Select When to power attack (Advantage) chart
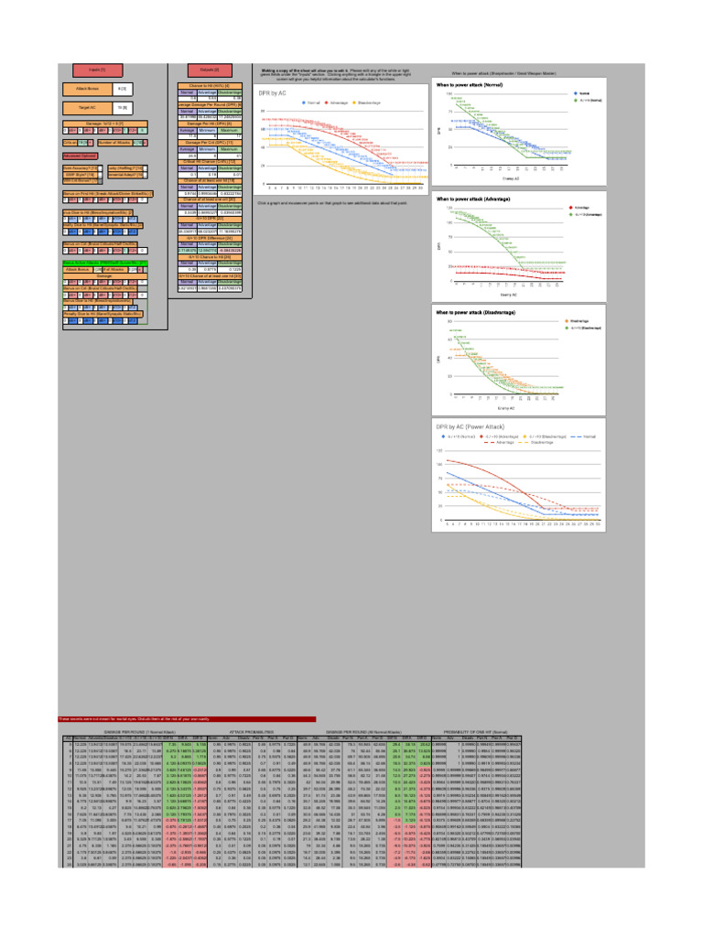Image resolution: width=703 pixels, height=937 pixels. [x=519, y=246]
